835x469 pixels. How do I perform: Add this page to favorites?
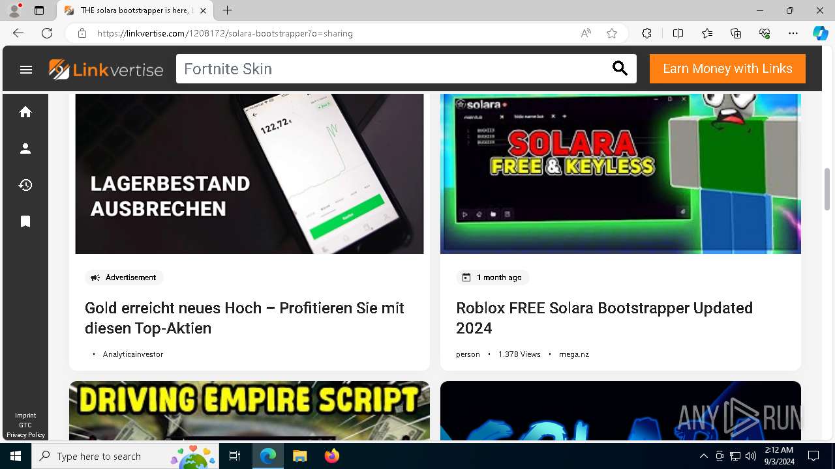pyautogui.click(x=612, y=33)
